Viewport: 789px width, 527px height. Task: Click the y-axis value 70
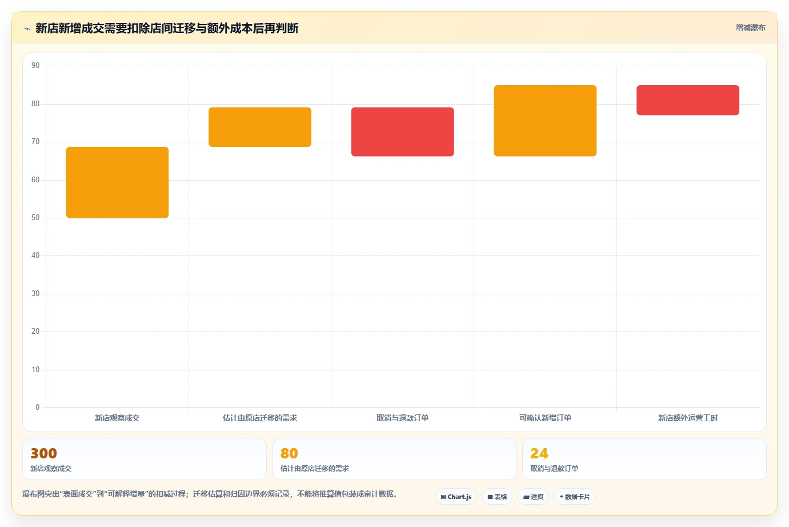pos(35,142)
